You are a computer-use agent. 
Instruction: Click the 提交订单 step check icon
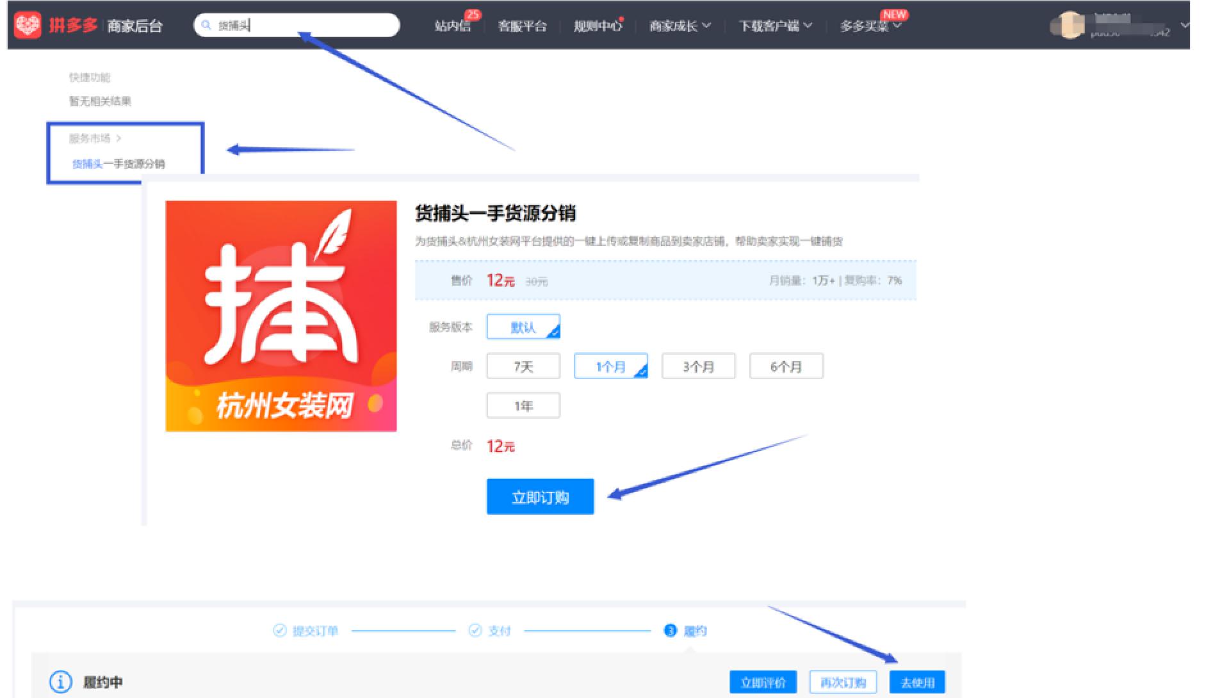pos(280,631)
